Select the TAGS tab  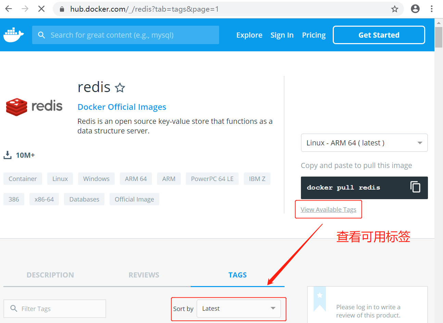[x=238, y=275]
